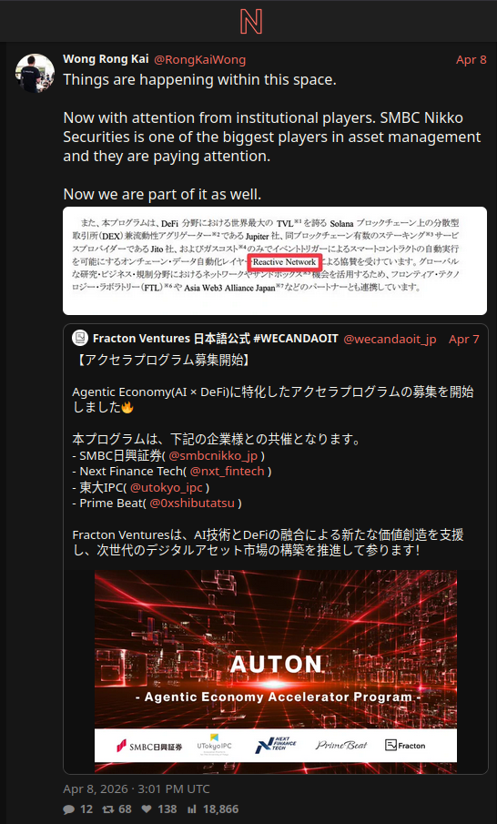Open the AUTON accelerator program banner image
The width and height of the screenshot is (497, 824).
(x=276, y=671)
